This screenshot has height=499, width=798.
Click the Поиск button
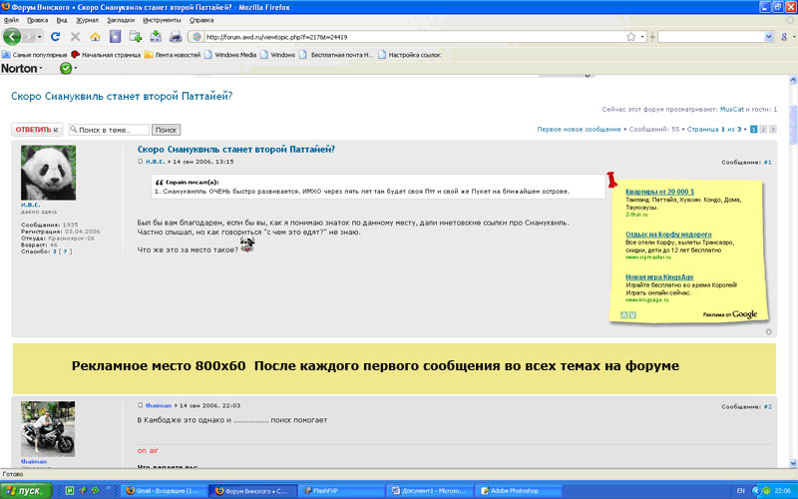pos(166,130)
